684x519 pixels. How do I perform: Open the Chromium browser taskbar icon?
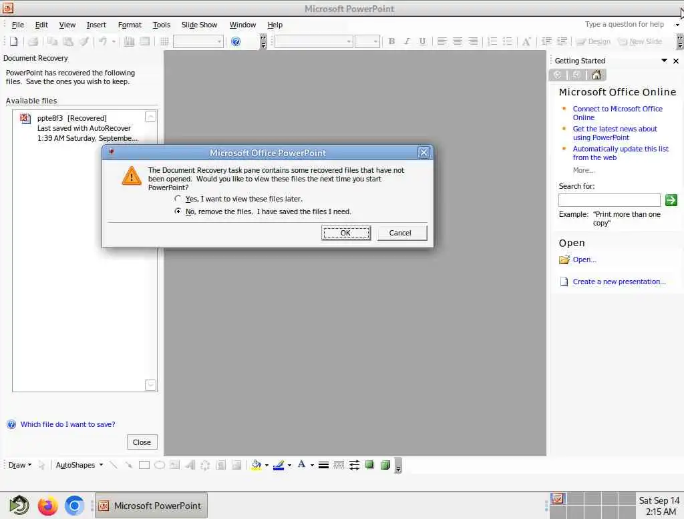(x=74, y=506)
